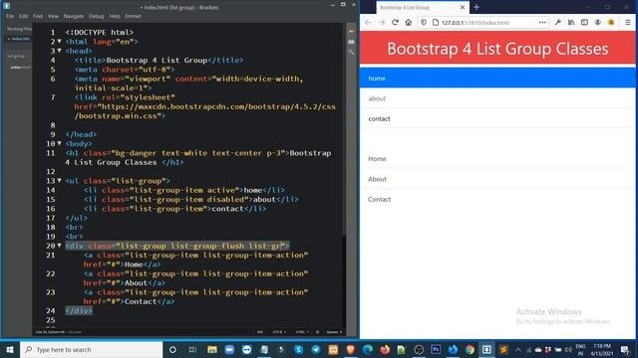Open Firefox Library icon
The image size is (638, 358).
(x=571, y=22)
